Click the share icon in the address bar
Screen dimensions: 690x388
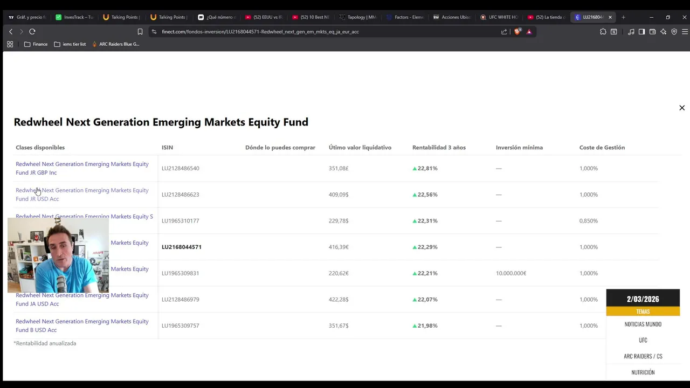(x=504, y=32)
